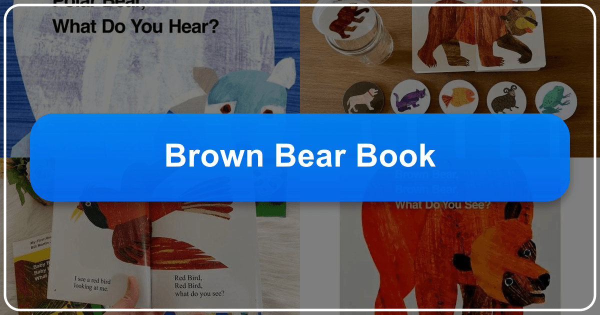This screenshot has width=600, height=315.
Task: Open the Polar Bear book cover photo
Action: pyautogui.click(x=150, y=60)
